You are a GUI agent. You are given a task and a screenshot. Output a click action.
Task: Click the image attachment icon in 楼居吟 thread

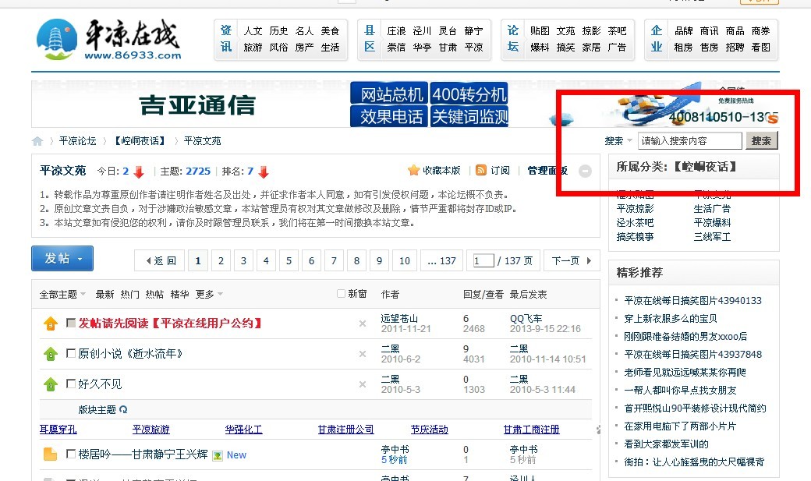coord(218,455)
